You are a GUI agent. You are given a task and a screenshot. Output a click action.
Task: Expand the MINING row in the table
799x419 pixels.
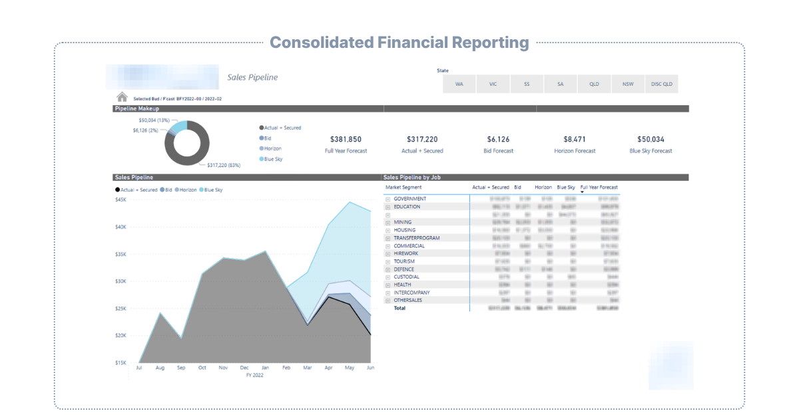pos(388,222)
